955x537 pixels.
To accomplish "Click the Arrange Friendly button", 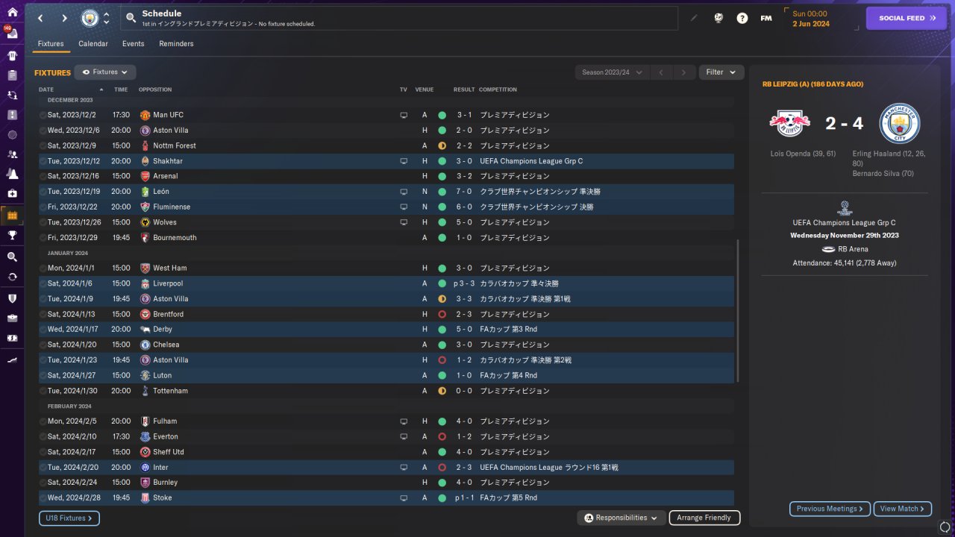I will click(705, 518).
